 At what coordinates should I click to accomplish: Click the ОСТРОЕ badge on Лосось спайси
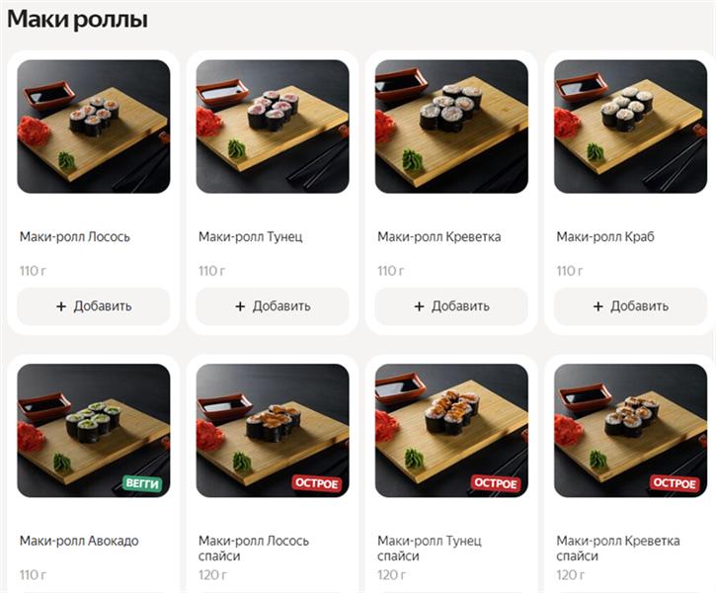click(316, 483)
